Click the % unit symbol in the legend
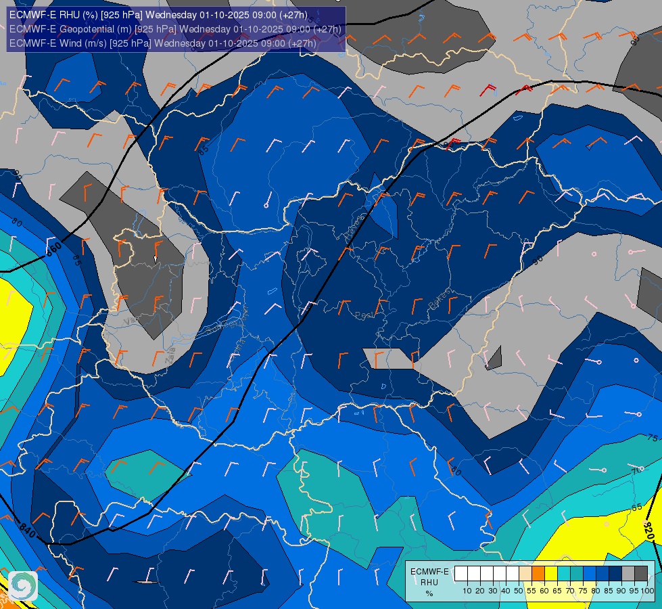The width and height of the screenshot is (662, 609). click(429, 593)
